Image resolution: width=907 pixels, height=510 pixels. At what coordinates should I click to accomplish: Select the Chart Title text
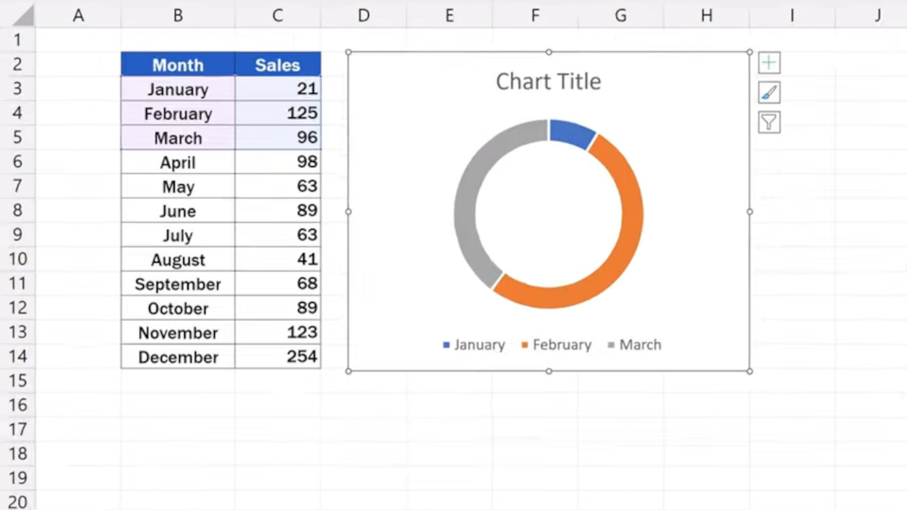tap(548, 81)
